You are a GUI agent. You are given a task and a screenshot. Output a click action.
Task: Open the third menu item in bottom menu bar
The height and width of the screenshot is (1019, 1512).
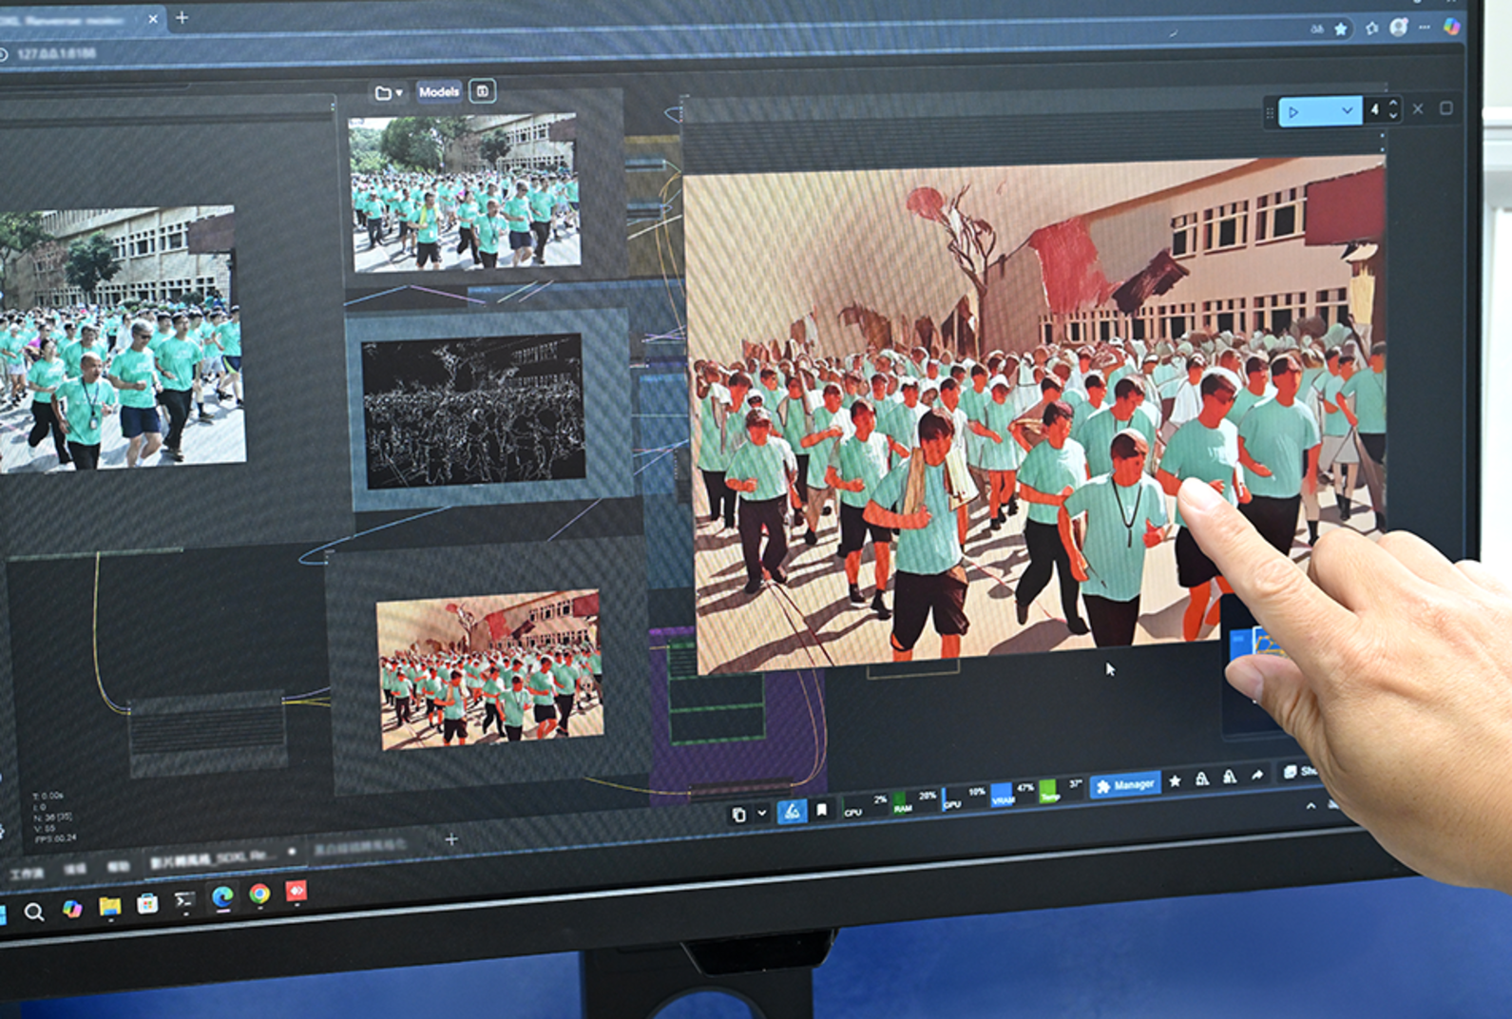(118, 866)
